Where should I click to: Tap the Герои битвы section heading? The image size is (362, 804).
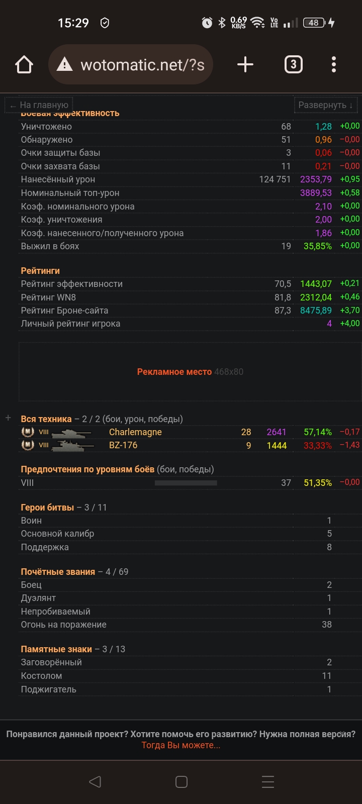(x=47, y=508)
